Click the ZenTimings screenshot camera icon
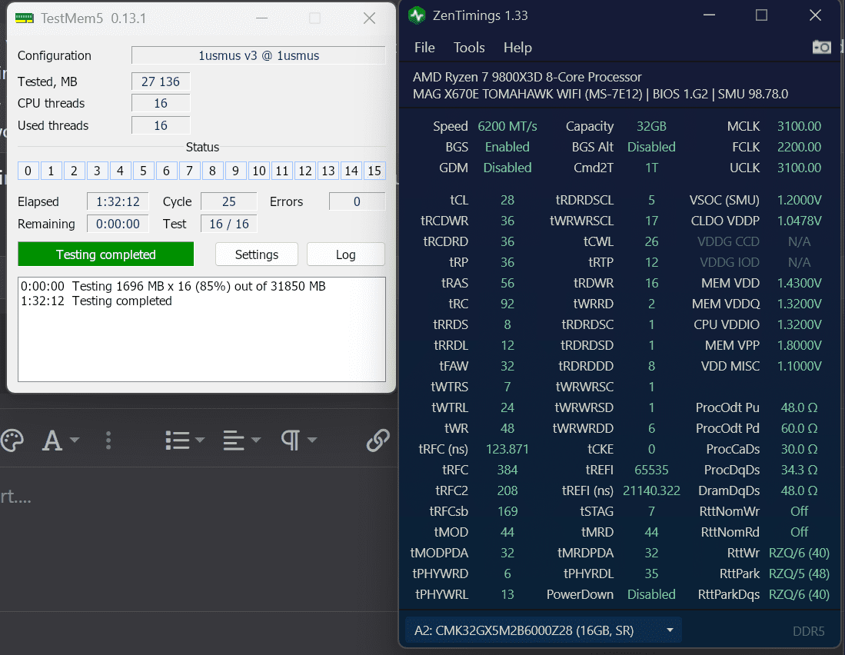Screen dimensions: 845x655 [821, 48]
